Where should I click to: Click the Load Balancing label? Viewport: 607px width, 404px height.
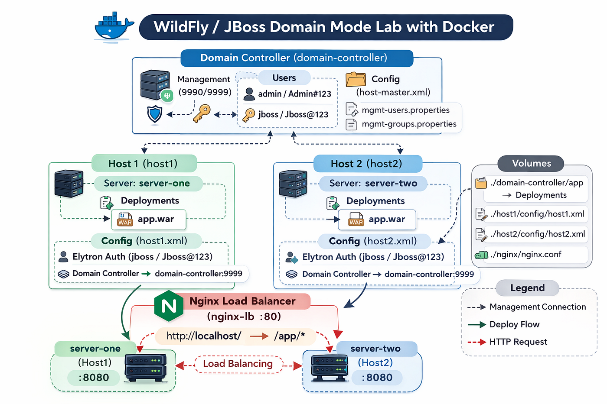point(238,364)
